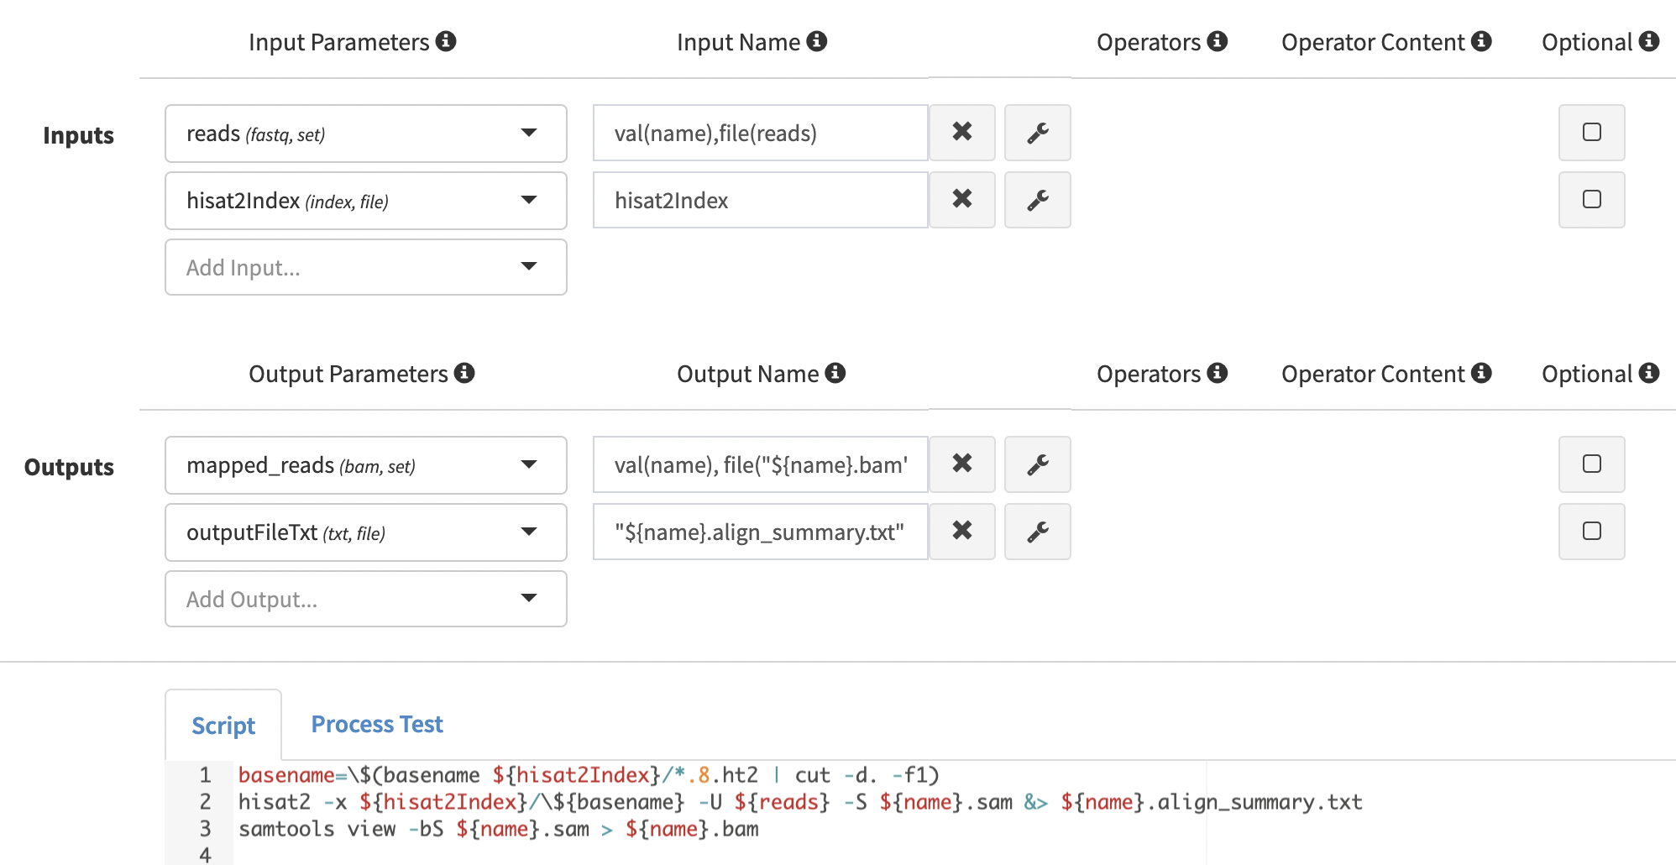Open the Add Output dropdown

(x=366, y=599)
